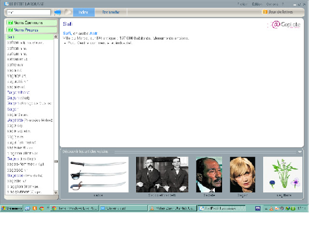Toggle the Noms Communs checkbox
Viewport: 309px width, 232px height.
(x=10, y=23)
